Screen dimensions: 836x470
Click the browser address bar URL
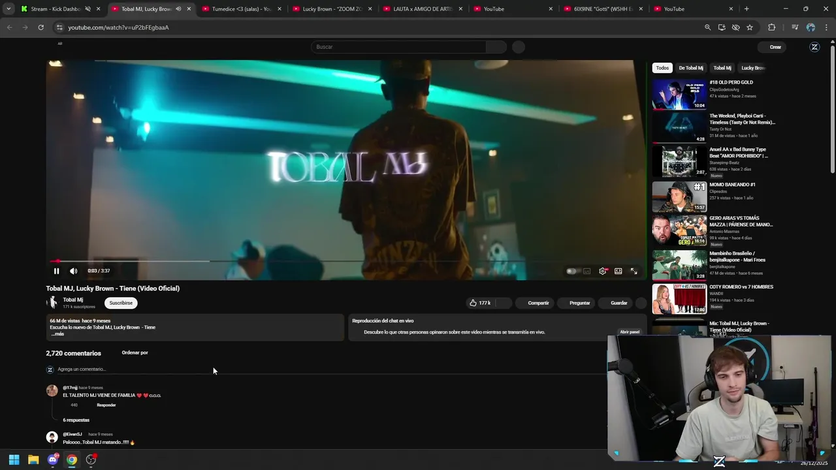118,27
